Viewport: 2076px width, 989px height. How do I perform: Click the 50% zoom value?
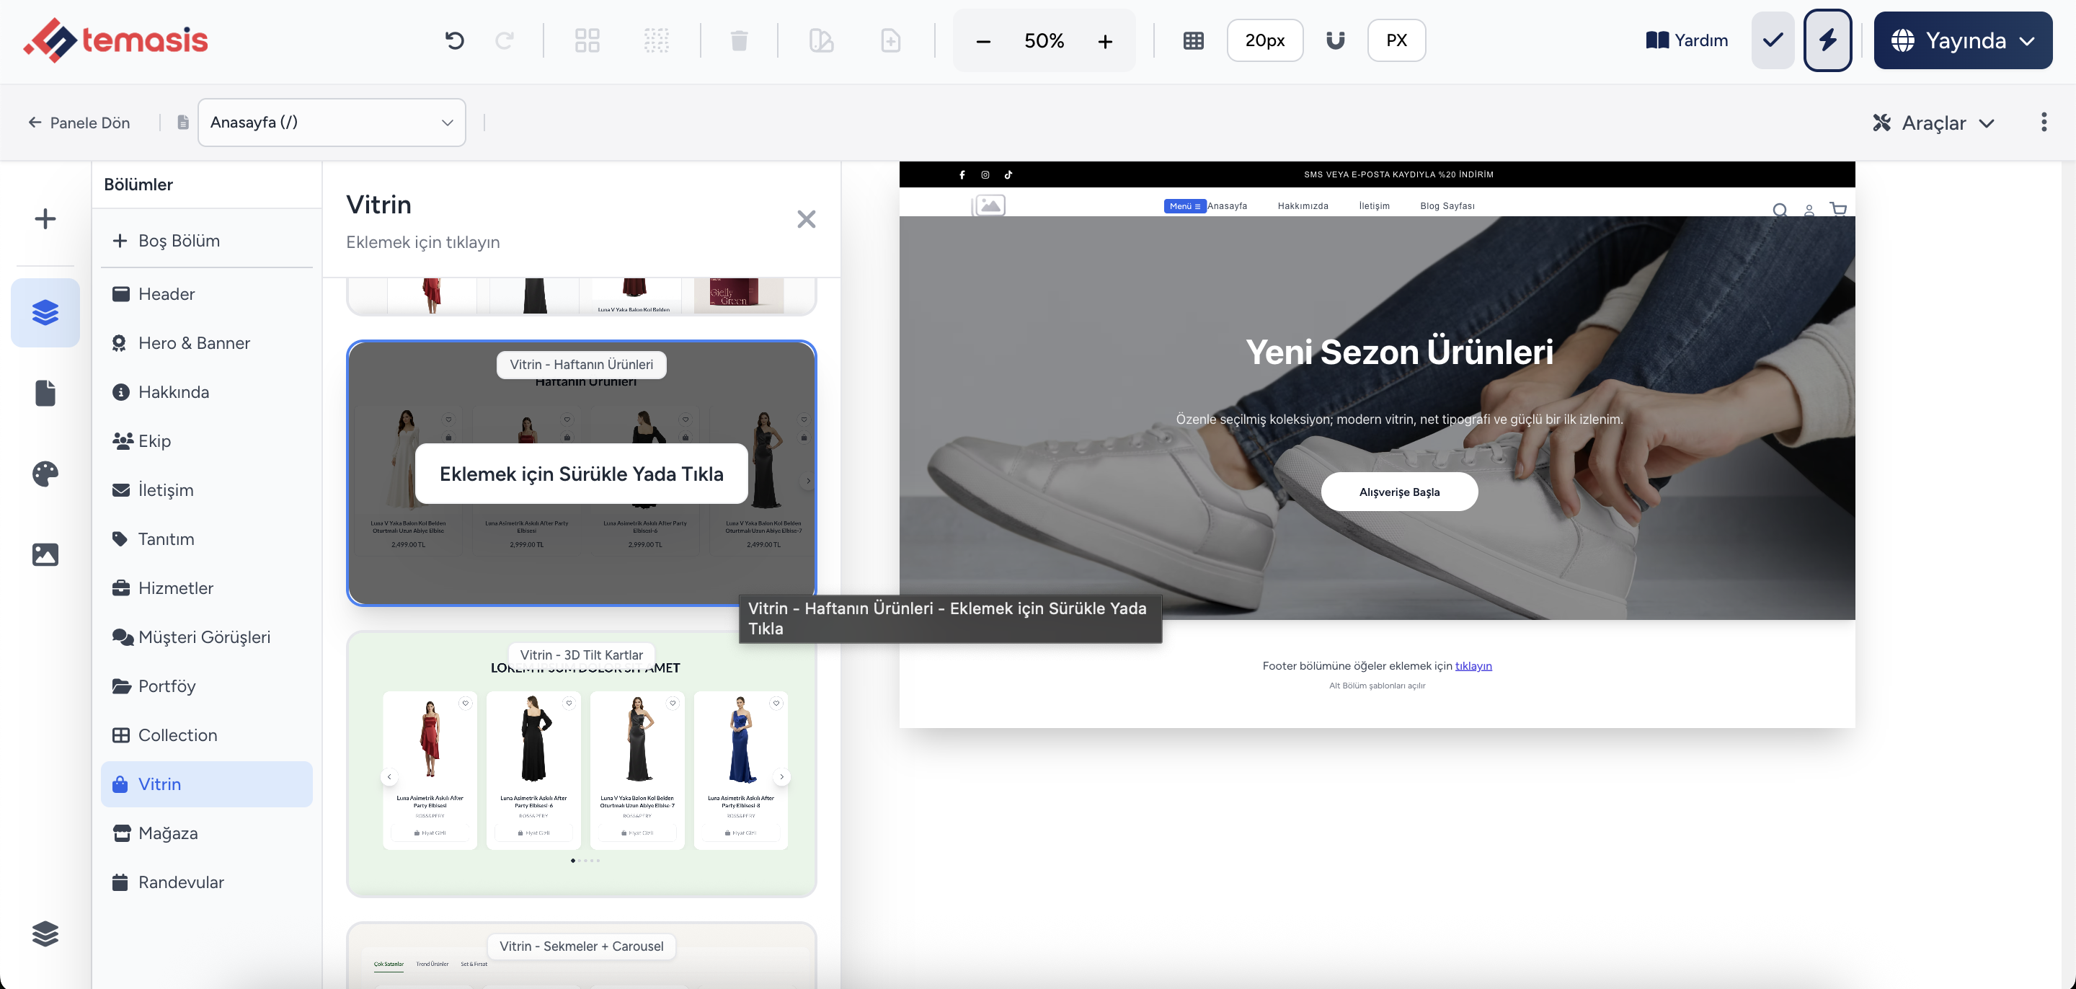(1044, 40)
